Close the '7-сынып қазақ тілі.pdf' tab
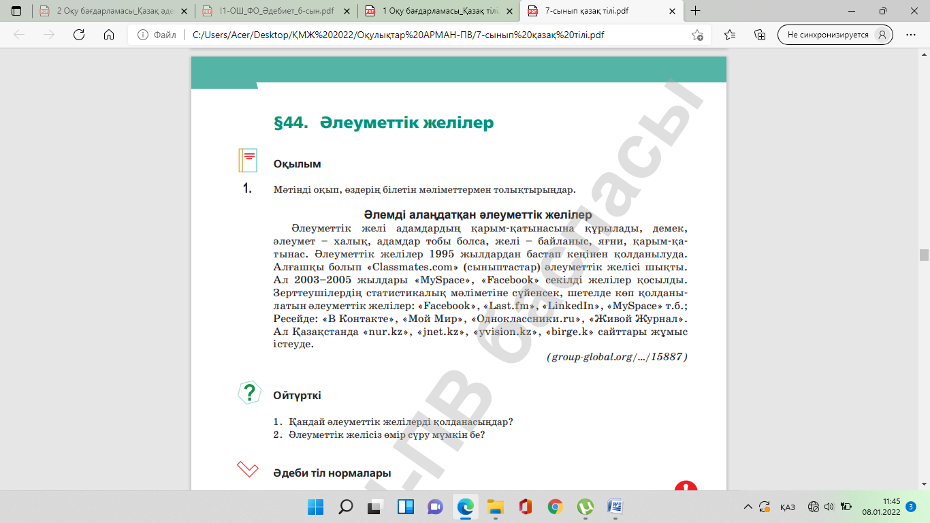 (671, 11)
